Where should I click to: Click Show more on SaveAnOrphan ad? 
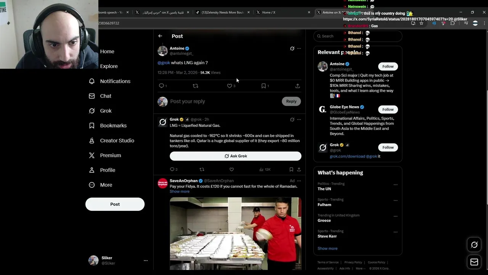click(180, 191)
